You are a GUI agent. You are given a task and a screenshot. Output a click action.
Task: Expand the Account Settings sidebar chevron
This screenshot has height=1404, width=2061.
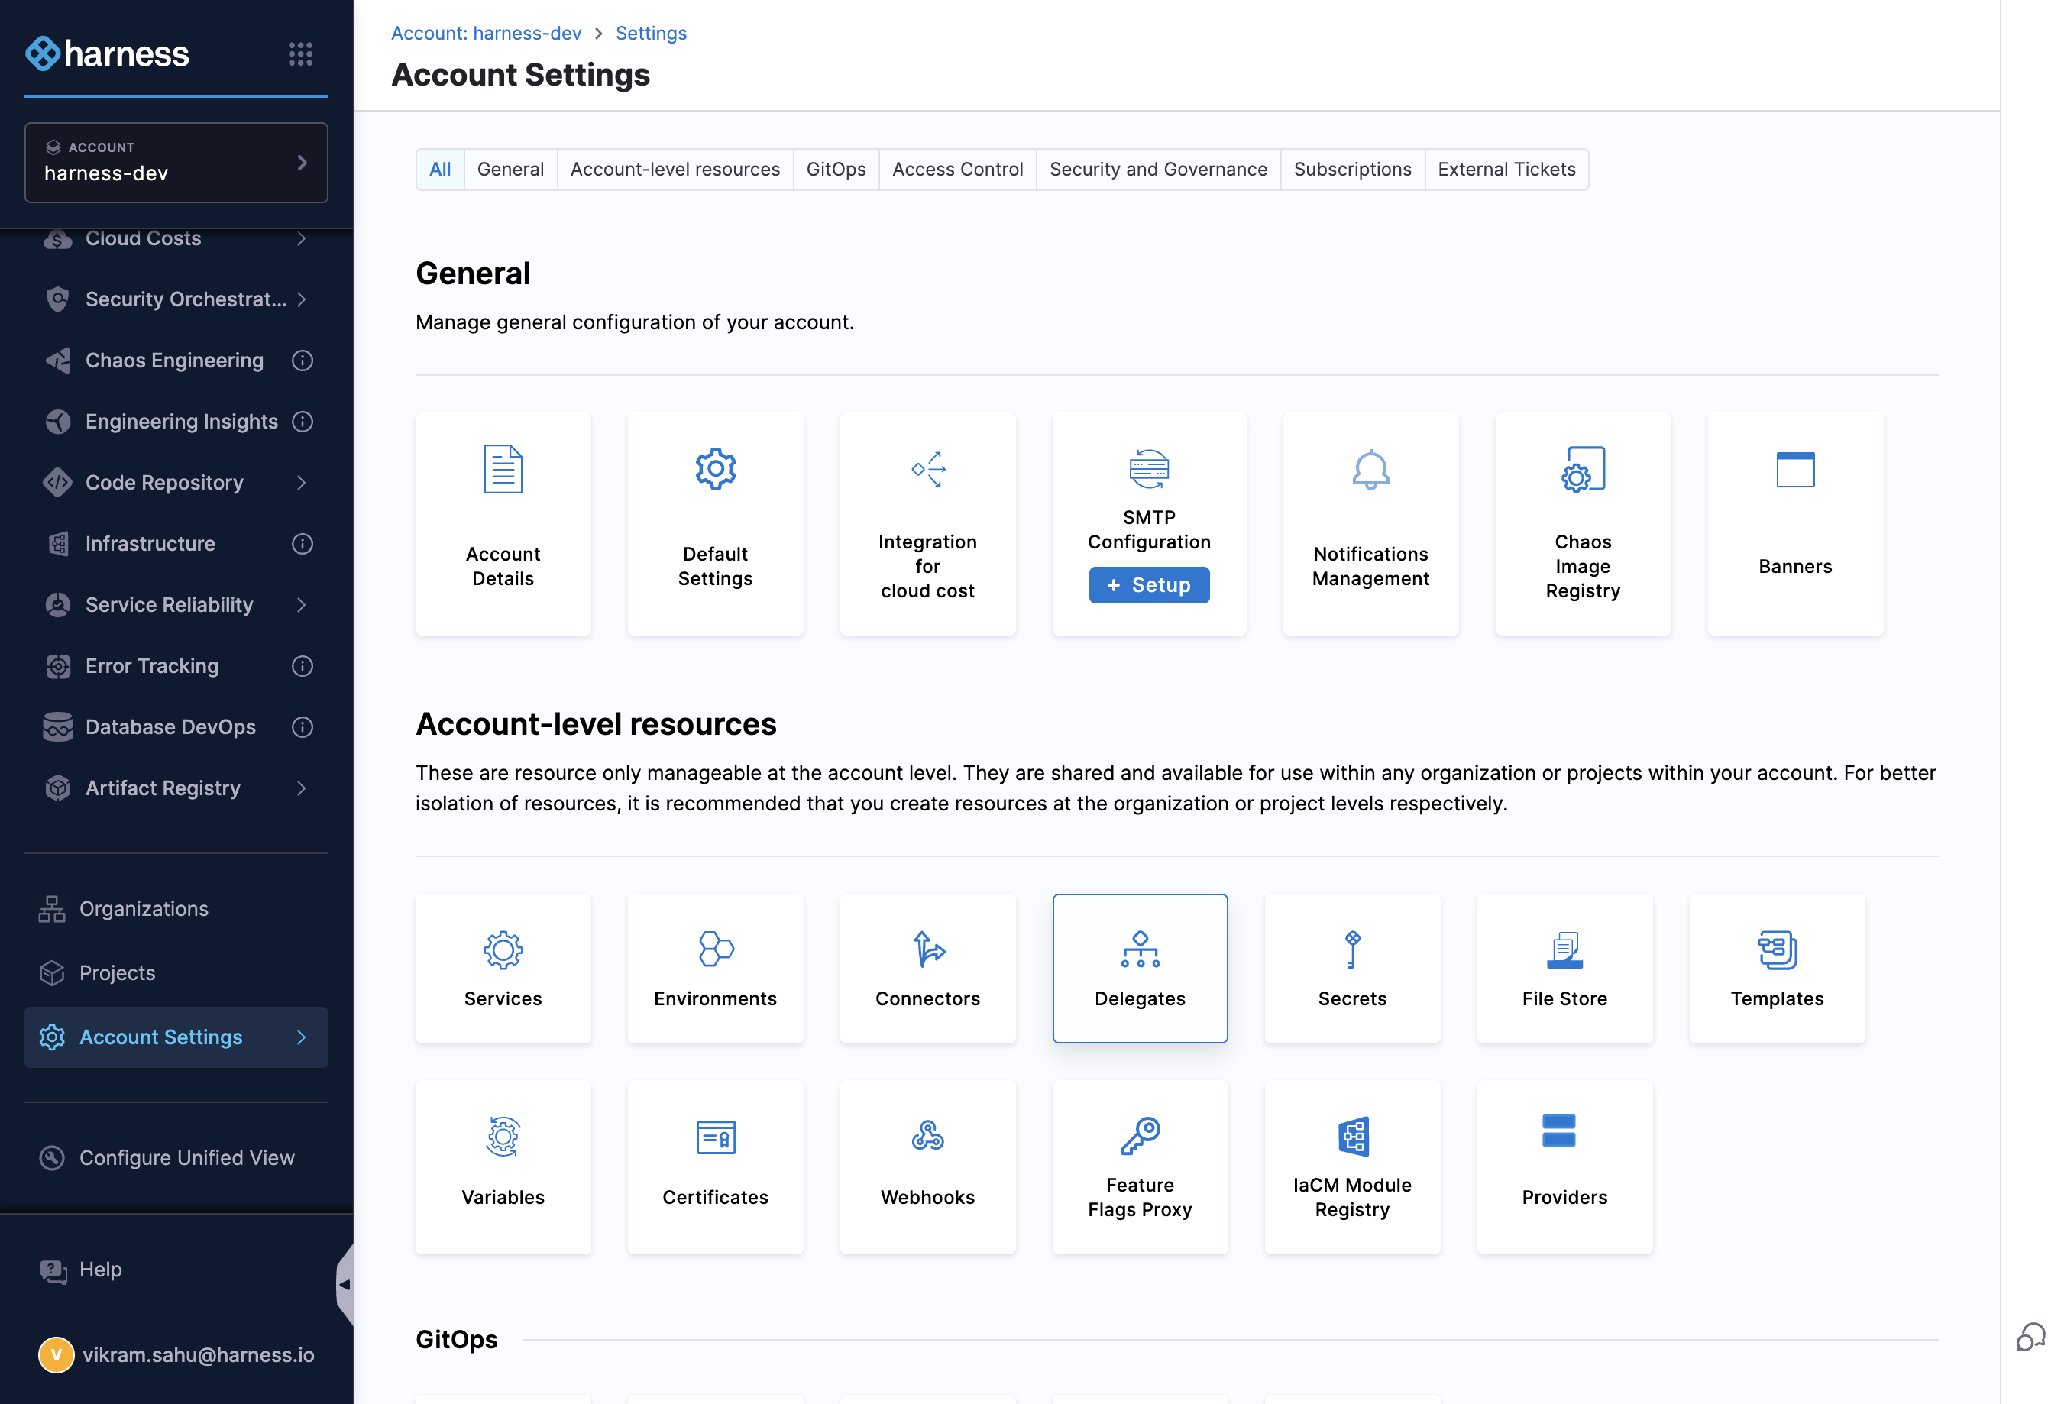point(302,1037)
